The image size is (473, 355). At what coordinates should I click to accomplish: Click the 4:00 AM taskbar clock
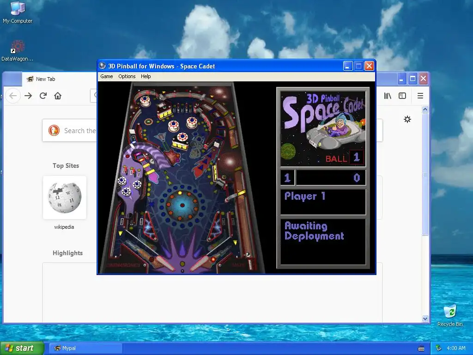456,348
